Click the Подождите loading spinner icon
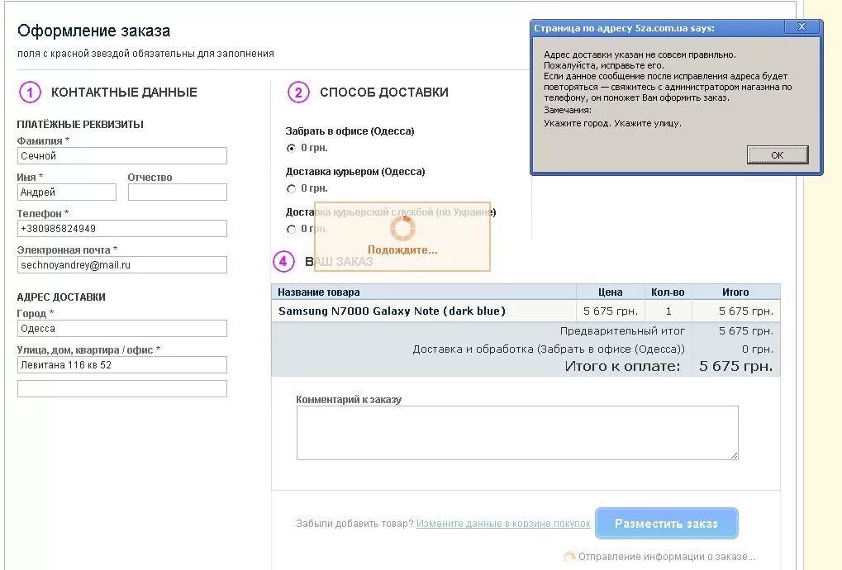This screenshot has width=842, height=570. point(402,229)
